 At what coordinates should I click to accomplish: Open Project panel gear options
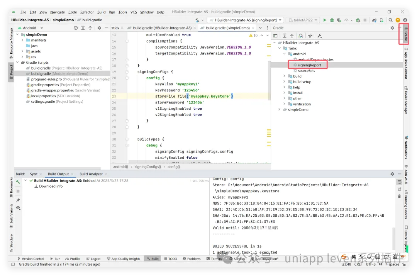99,28
